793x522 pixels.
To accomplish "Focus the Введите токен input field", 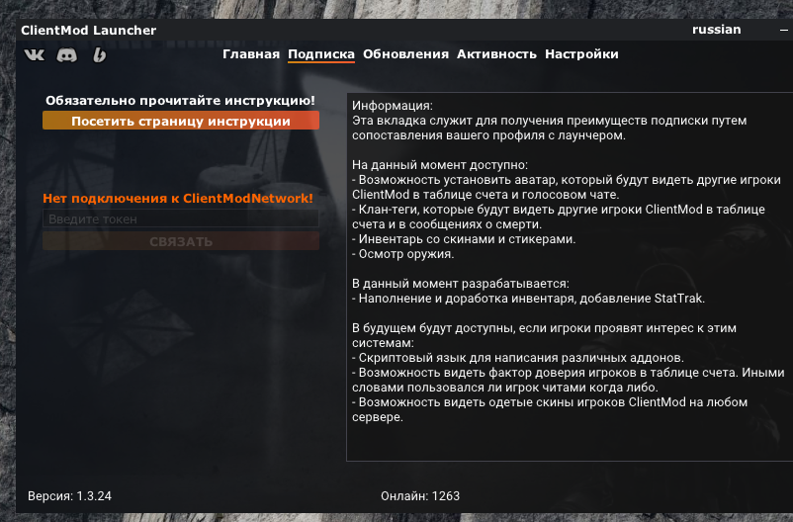I will coord(181,219).
